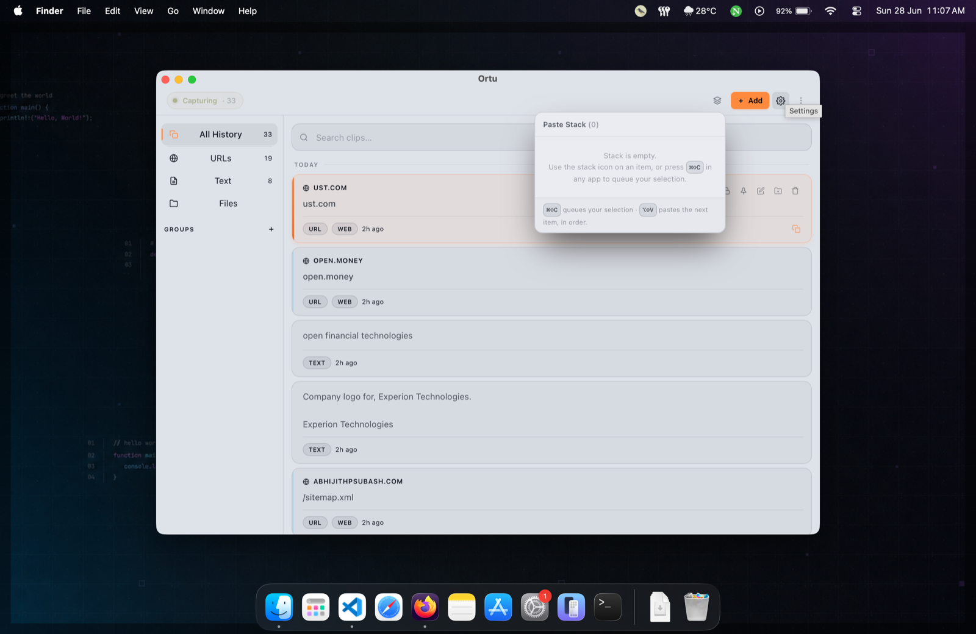Screen dimensions: 976x634
Task: Select the open.money clip text
Action: [x=328, y=276]
